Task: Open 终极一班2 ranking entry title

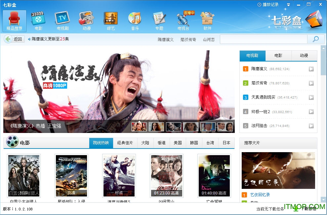Action: point(261,111)
